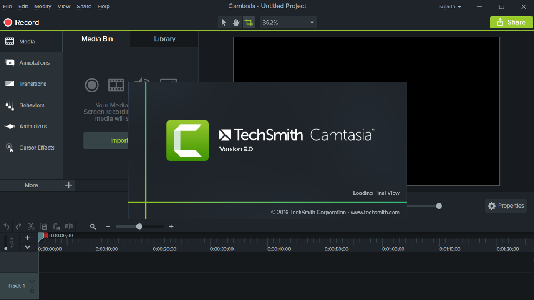Split clip with the Split icon
The width and height of the screenshot is (534, 300).
(69, 226)
